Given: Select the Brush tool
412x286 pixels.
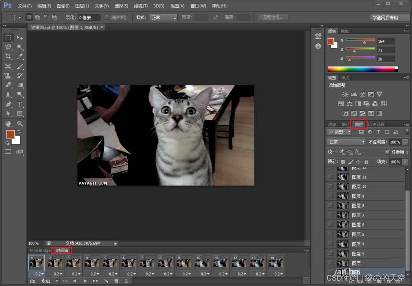Looking at the screenshot, I should pos(20,66).
